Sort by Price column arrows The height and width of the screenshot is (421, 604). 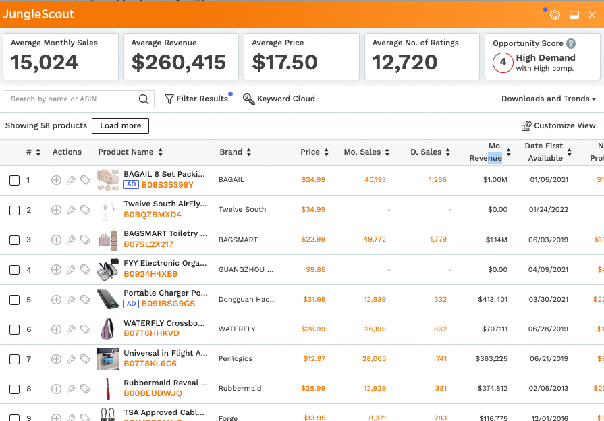tap(326, 152)
